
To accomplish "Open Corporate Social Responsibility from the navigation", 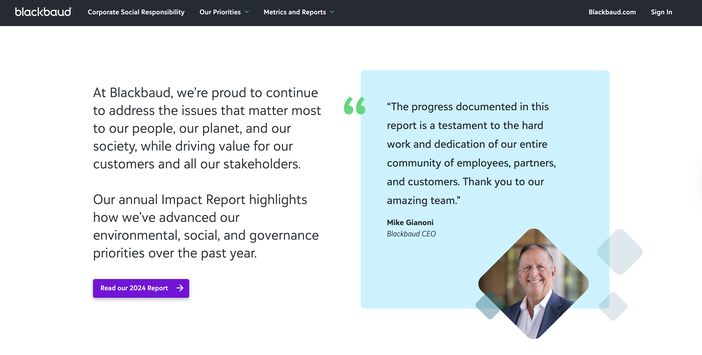I will [x=136, y=12].
